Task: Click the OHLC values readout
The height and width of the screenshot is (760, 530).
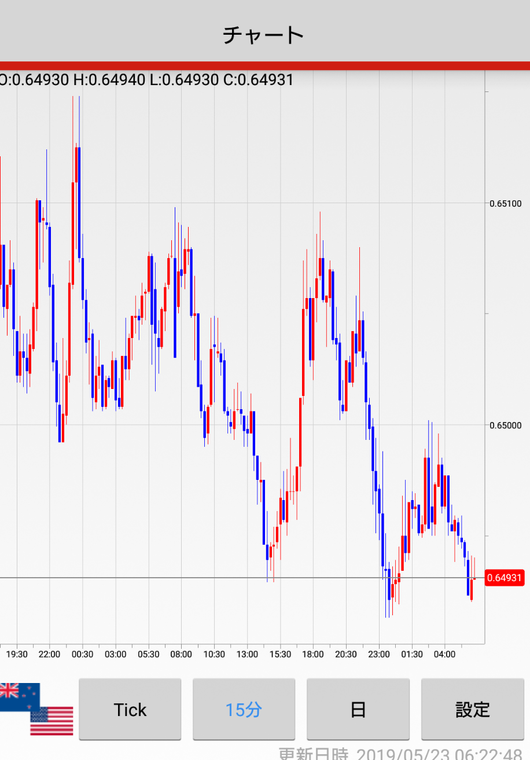Action: pos(146,80)
